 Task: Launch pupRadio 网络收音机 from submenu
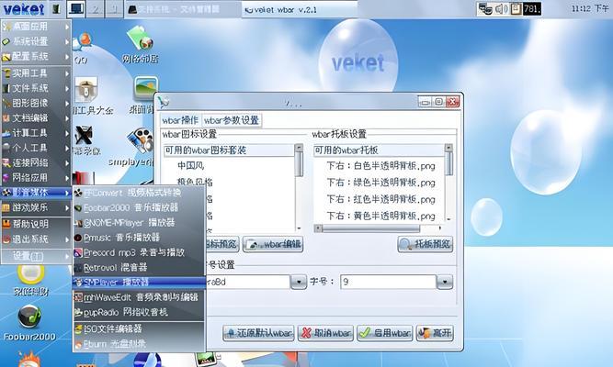click(x=139, y=312)
